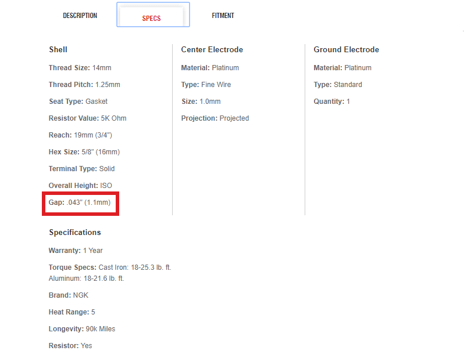Click the Center Electrode heading
The width and height of the screenshot is (464, 358).
coord(212,49)
